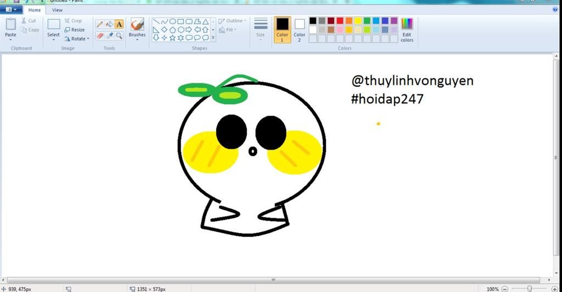
Task: Open the Select dropdown arrow
Action: 53,40
